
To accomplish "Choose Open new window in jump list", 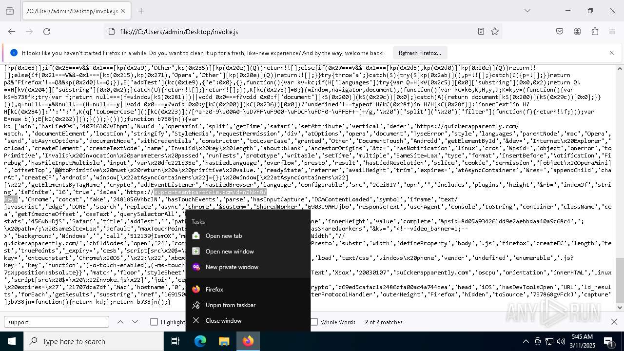I will click(x=248, y=252).
